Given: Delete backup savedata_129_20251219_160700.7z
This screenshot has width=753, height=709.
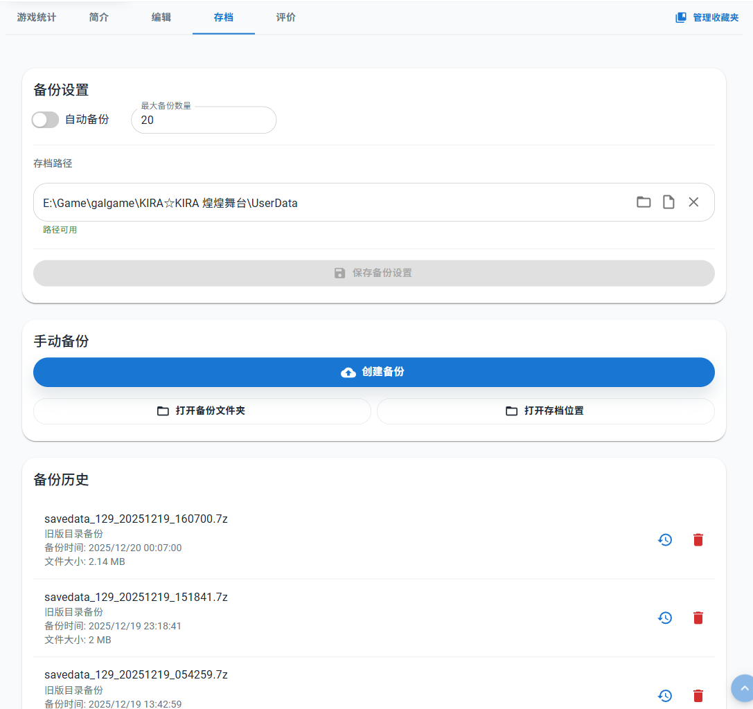Looking at the screenshot, I should click(x=698, y=540).
